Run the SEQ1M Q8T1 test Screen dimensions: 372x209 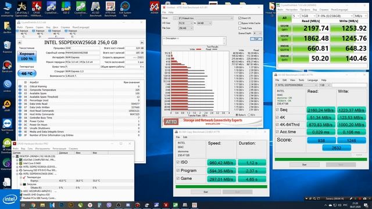(x=284, y=28)
